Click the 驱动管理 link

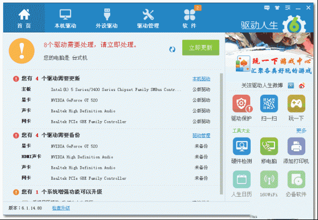[201, 135]
